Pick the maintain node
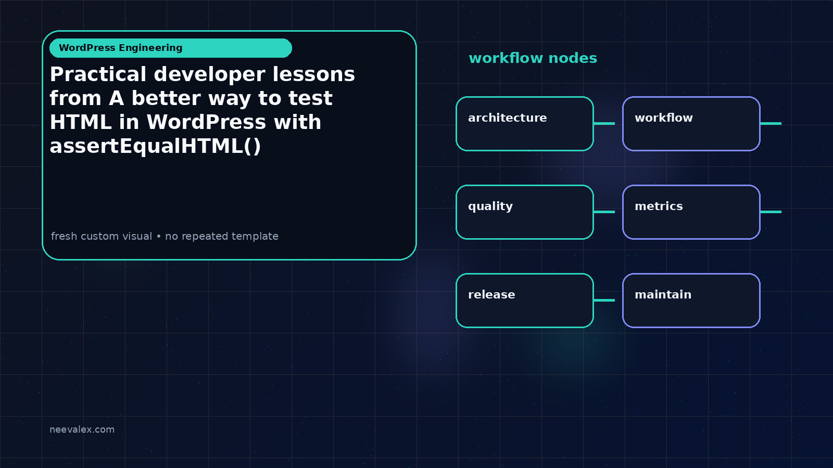 691,301
